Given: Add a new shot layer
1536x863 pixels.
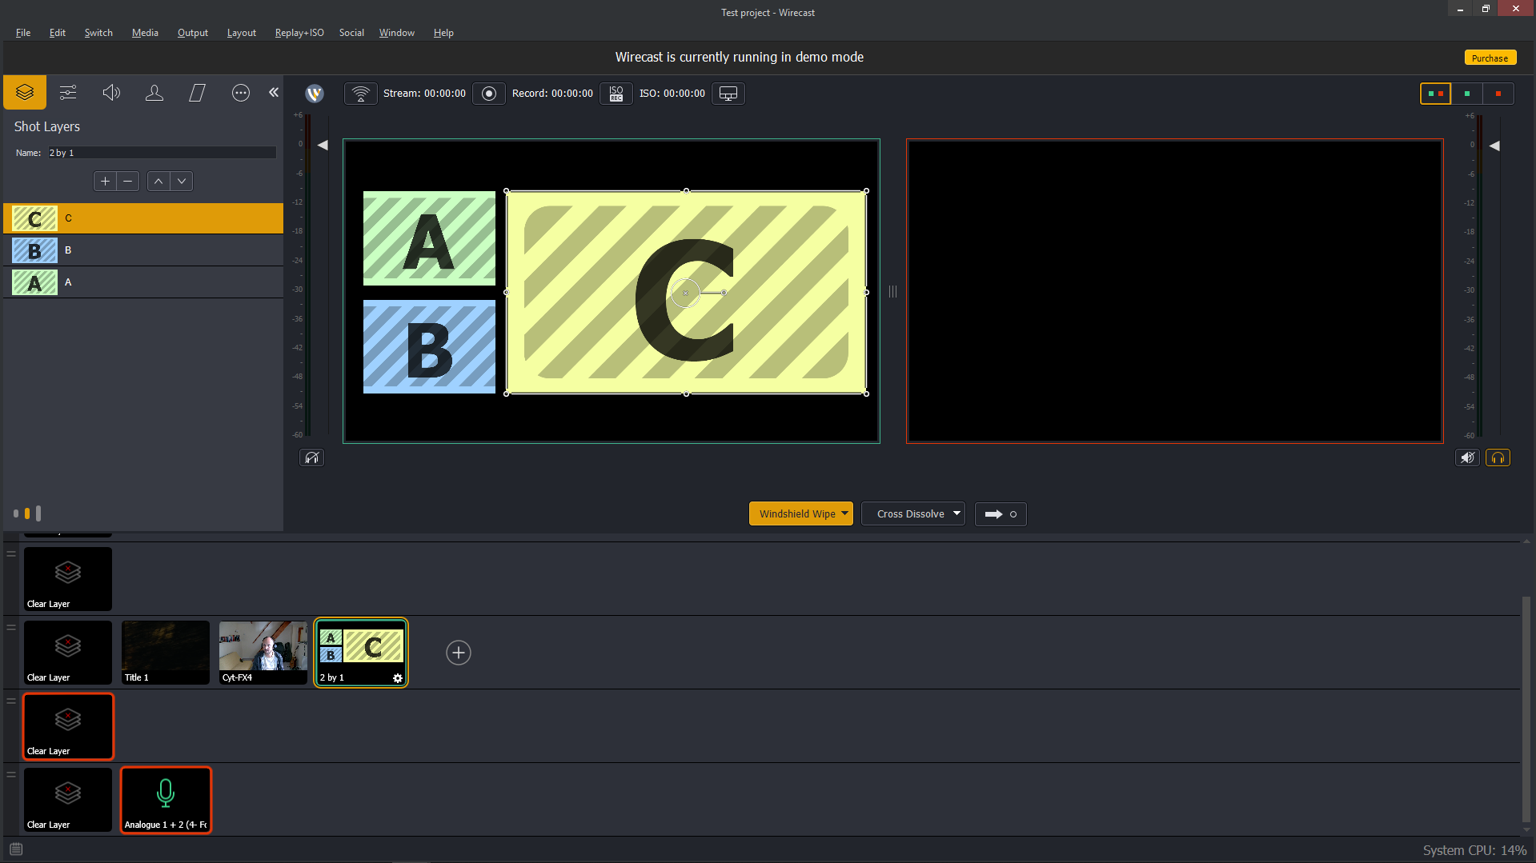Looking at the screenshot, I should point(105,182).
